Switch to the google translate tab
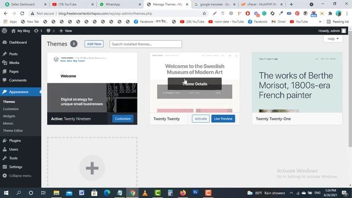Image resolution: width=352 pixels, height=198 pixels. point(215,4)
